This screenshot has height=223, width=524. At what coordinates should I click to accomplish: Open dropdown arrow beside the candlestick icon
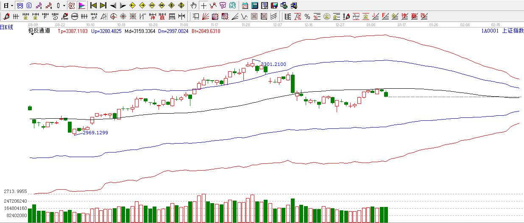pos(64,5)
